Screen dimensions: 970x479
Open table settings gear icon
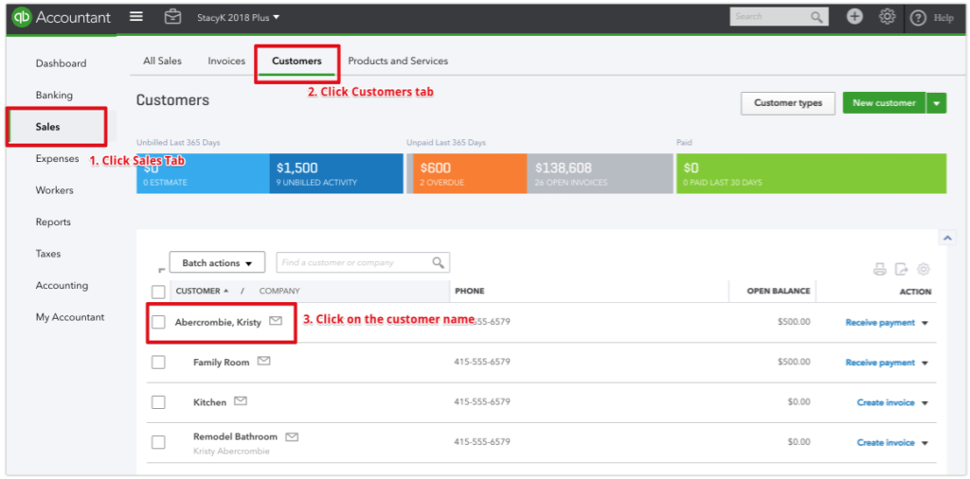[x=924, y=269]
